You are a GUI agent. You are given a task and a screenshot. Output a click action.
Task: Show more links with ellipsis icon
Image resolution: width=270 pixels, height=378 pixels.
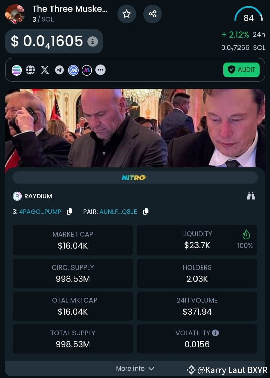point(100,70)
